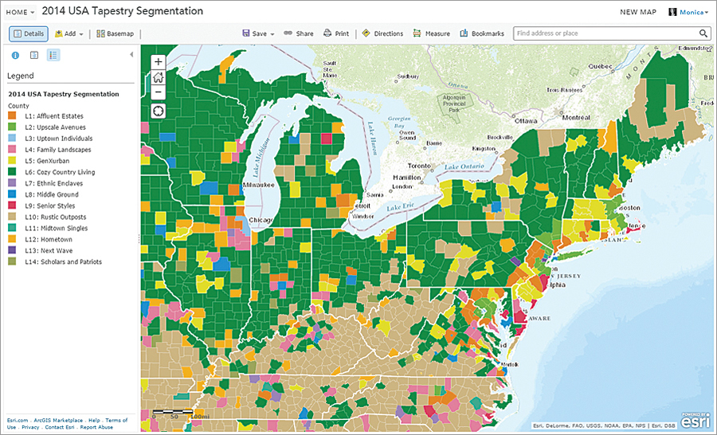Open the Bookmarks list
Screen dimensions: 717x435
point(482,33)
